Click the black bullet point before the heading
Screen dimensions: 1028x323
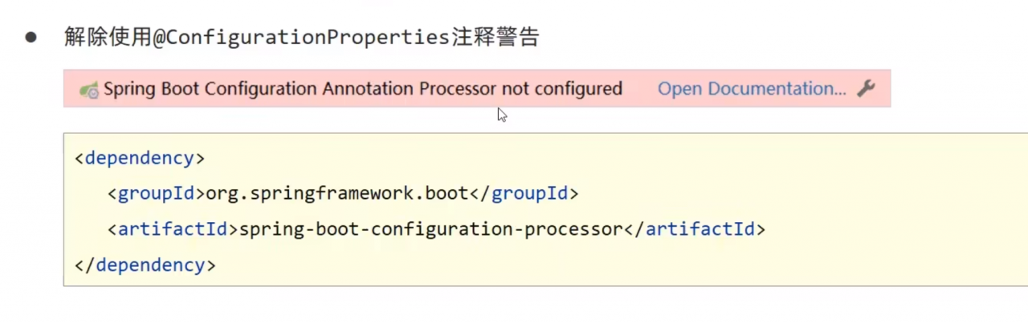point(31,38)
